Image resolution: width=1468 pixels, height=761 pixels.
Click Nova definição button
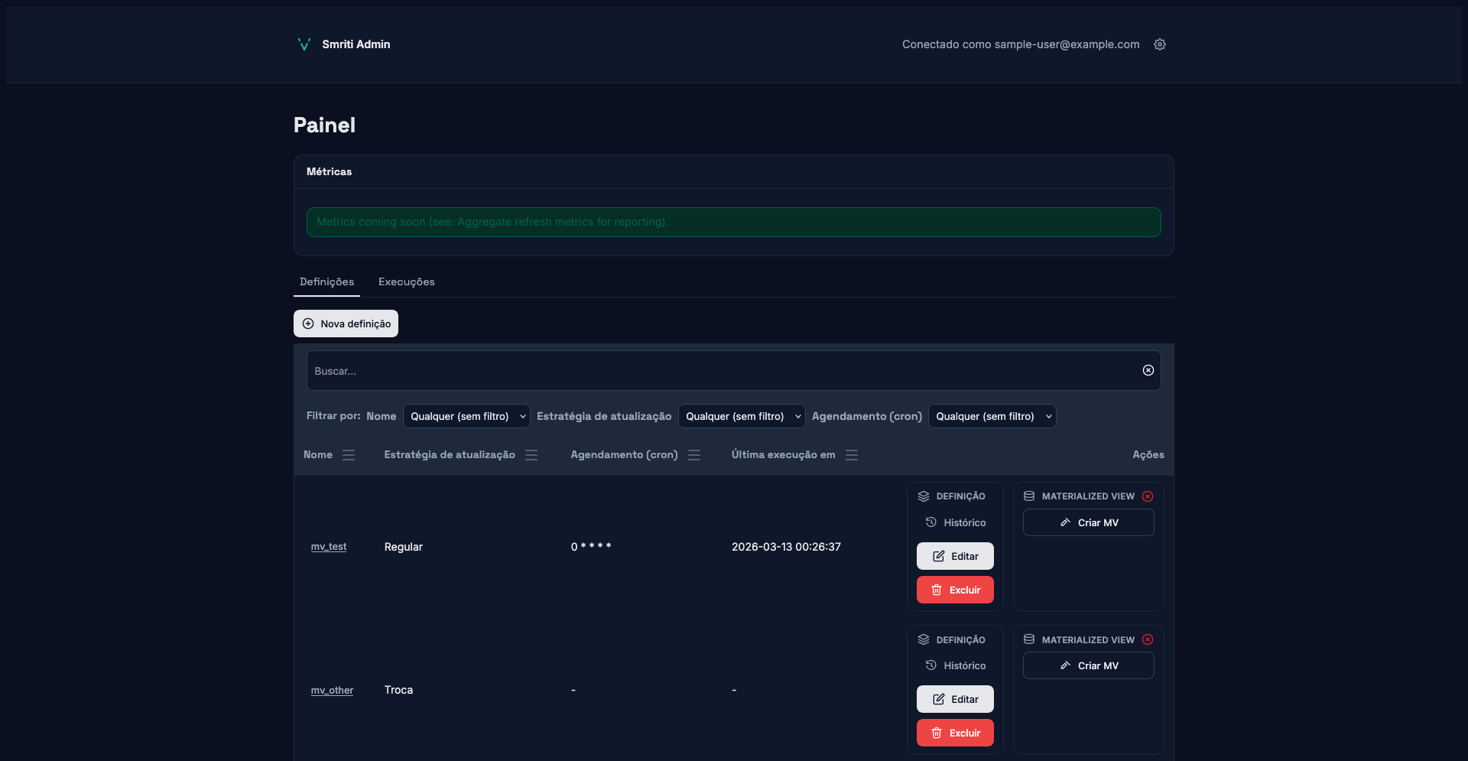(346, 324)
